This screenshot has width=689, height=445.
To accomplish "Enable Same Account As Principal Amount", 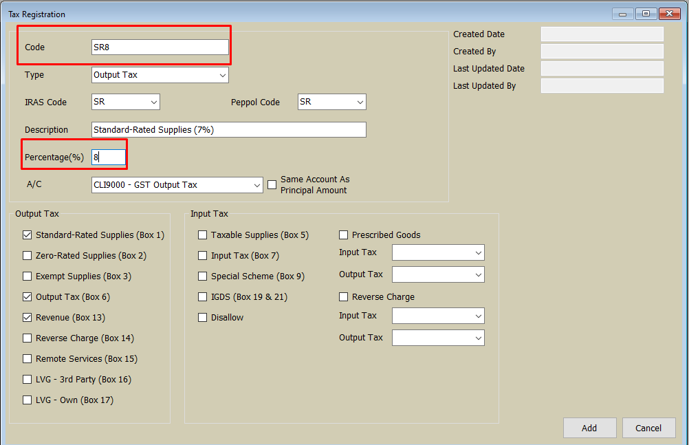I will [x=272, y=185].
